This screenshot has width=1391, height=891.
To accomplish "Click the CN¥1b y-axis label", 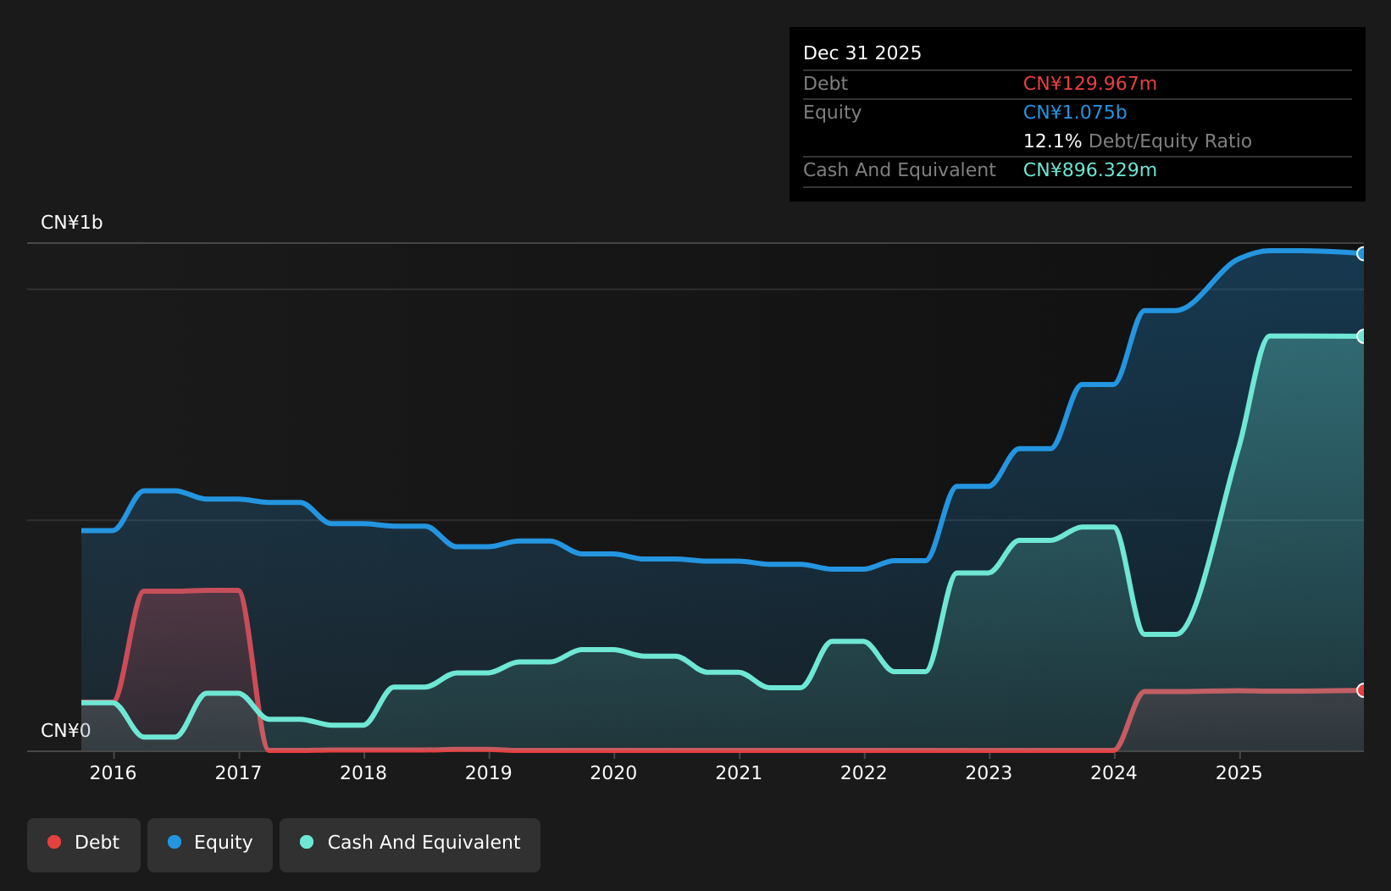I will click(72, 223).
